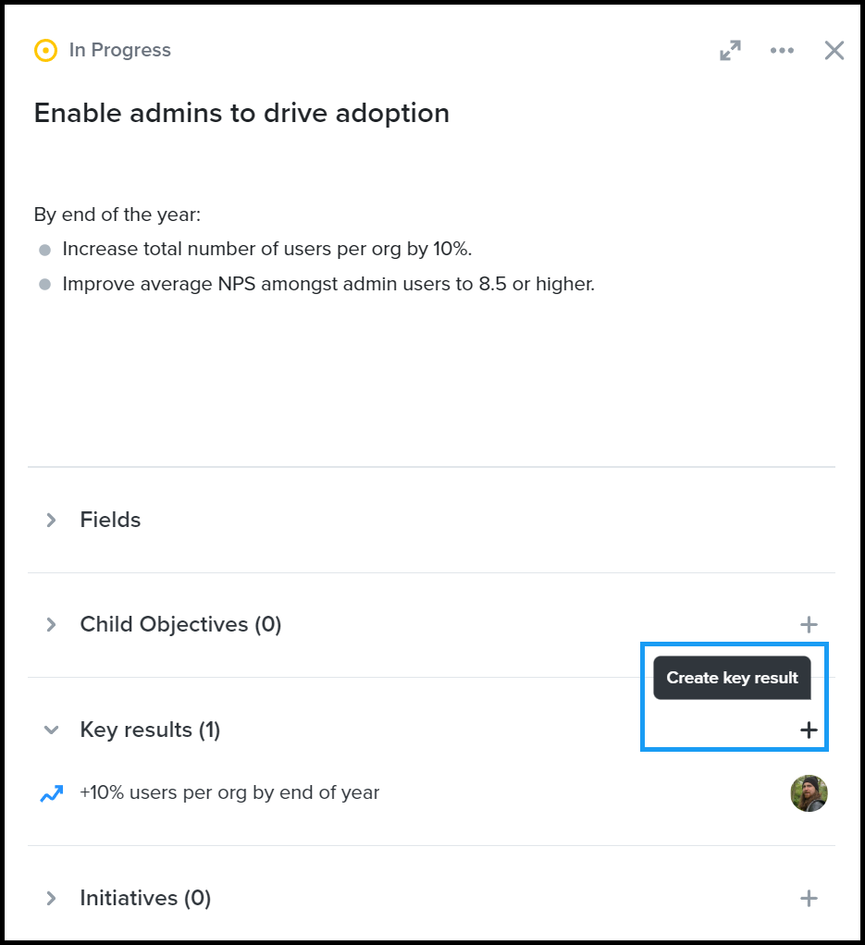The width and height of the screenshot is (865, 945).
Task: Add a new Child Objective with the plus icon
Action: tap(809, 624)
